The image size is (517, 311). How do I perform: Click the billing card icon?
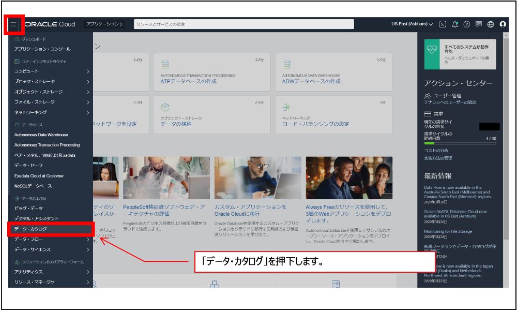[428, 114]
